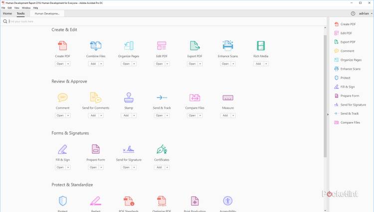Viewport: 374px width, 212px height.
Task: Switch to the Home tab
Action: tap(7, 13)
